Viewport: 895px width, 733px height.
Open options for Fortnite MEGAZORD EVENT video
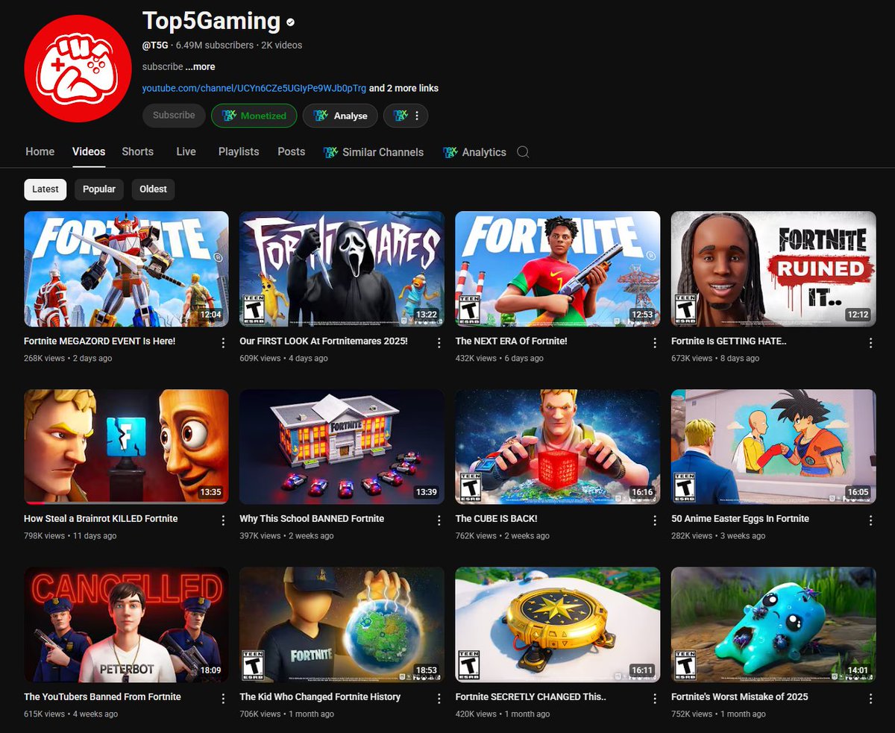[x=223, y=343]
